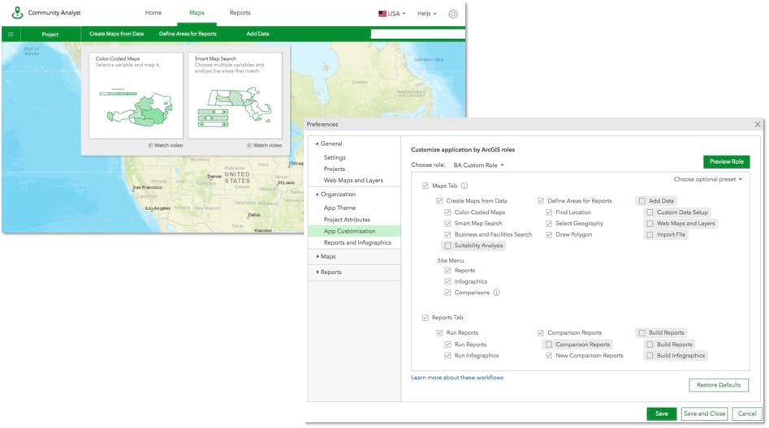
Task: Toggle the Maps Tab checkbox
Action: pos(426,186)
